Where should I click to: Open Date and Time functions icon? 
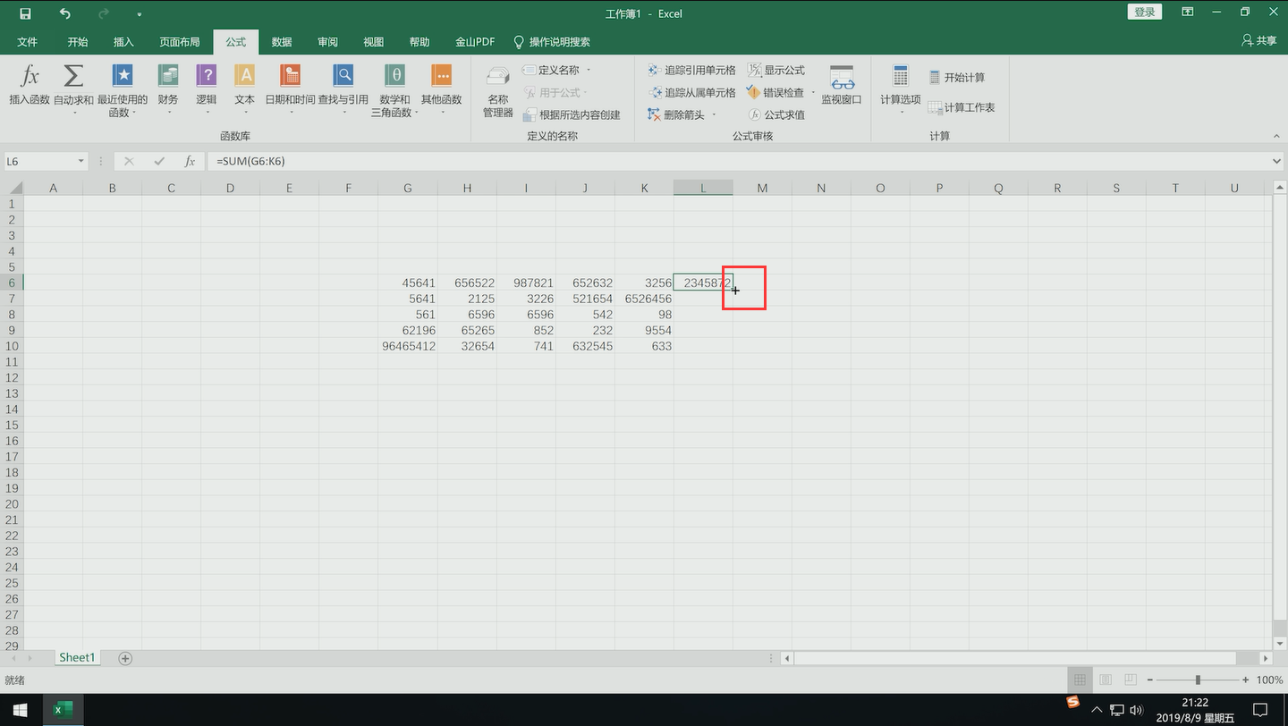pyautogui.click(x=290, y=75)
